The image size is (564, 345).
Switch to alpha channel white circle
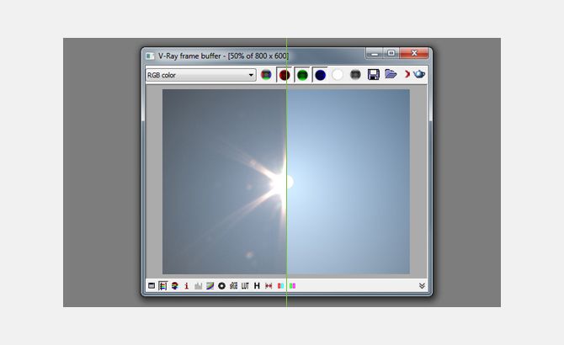click(338, 75)
